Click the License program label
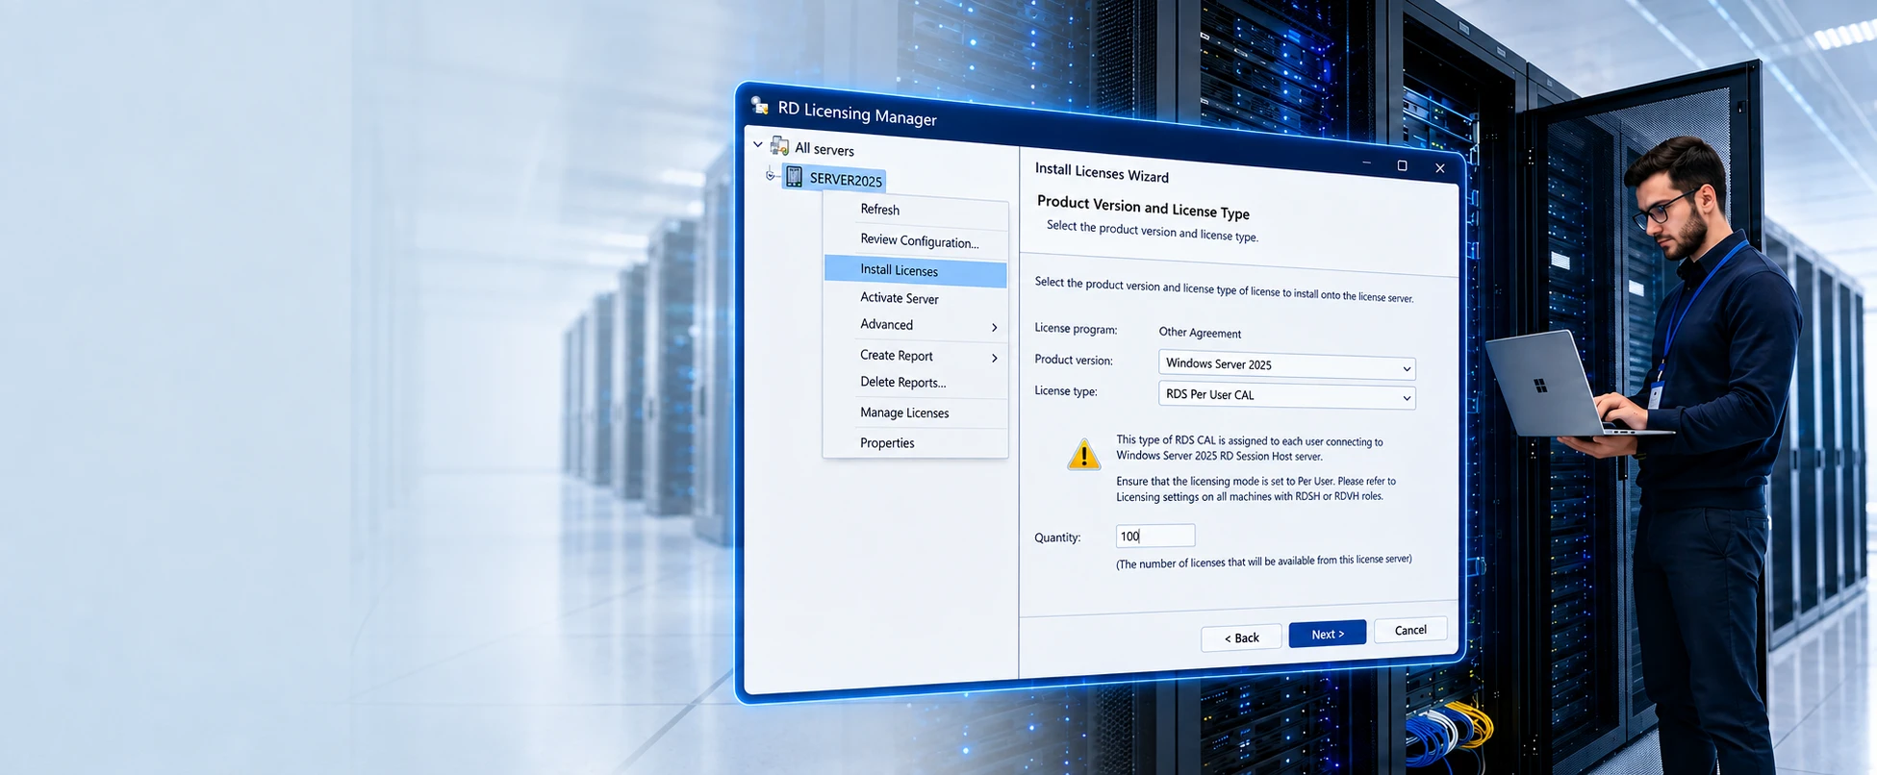 click(x=1076, y=329)
